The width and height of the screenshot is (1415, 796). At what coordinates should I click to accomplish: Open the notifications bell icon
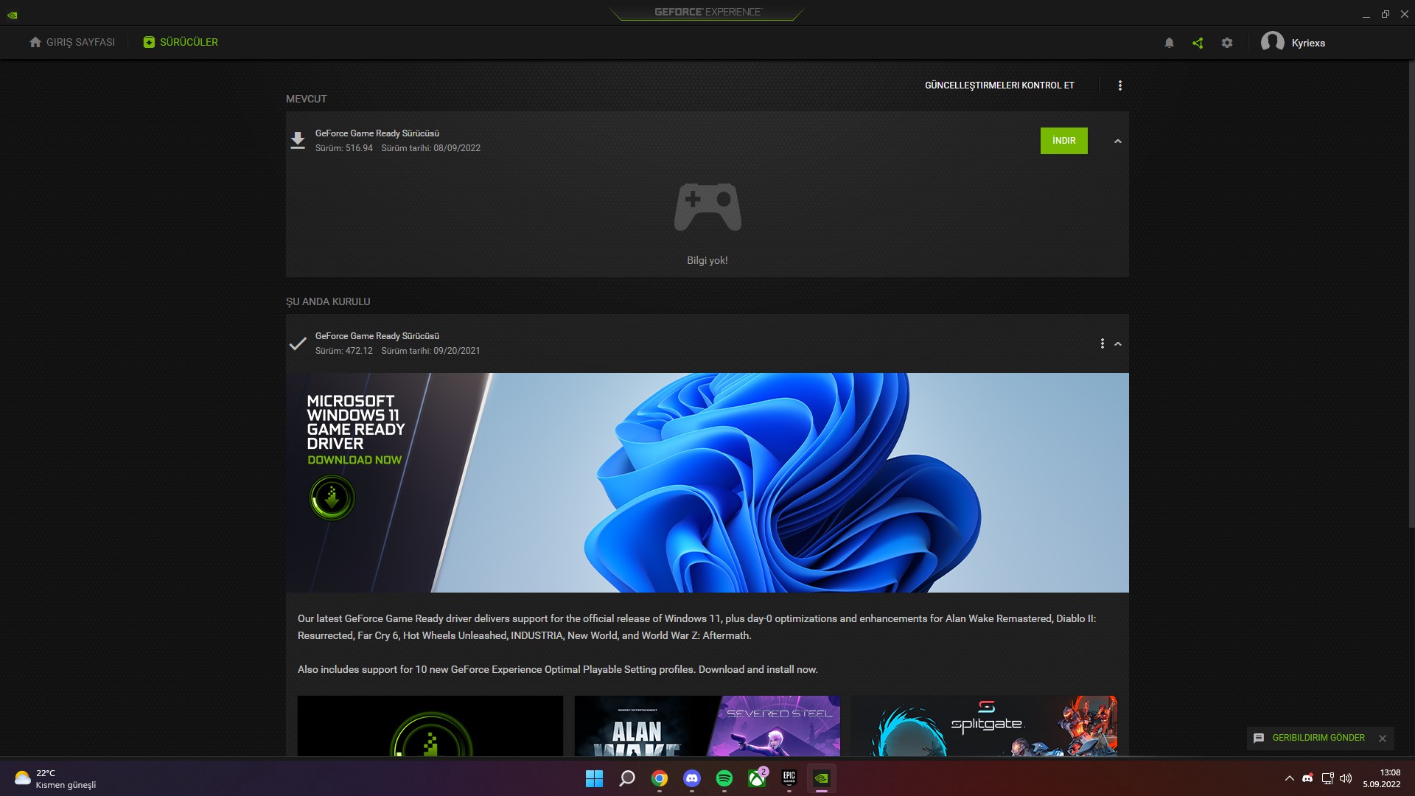click(1169, 43)
